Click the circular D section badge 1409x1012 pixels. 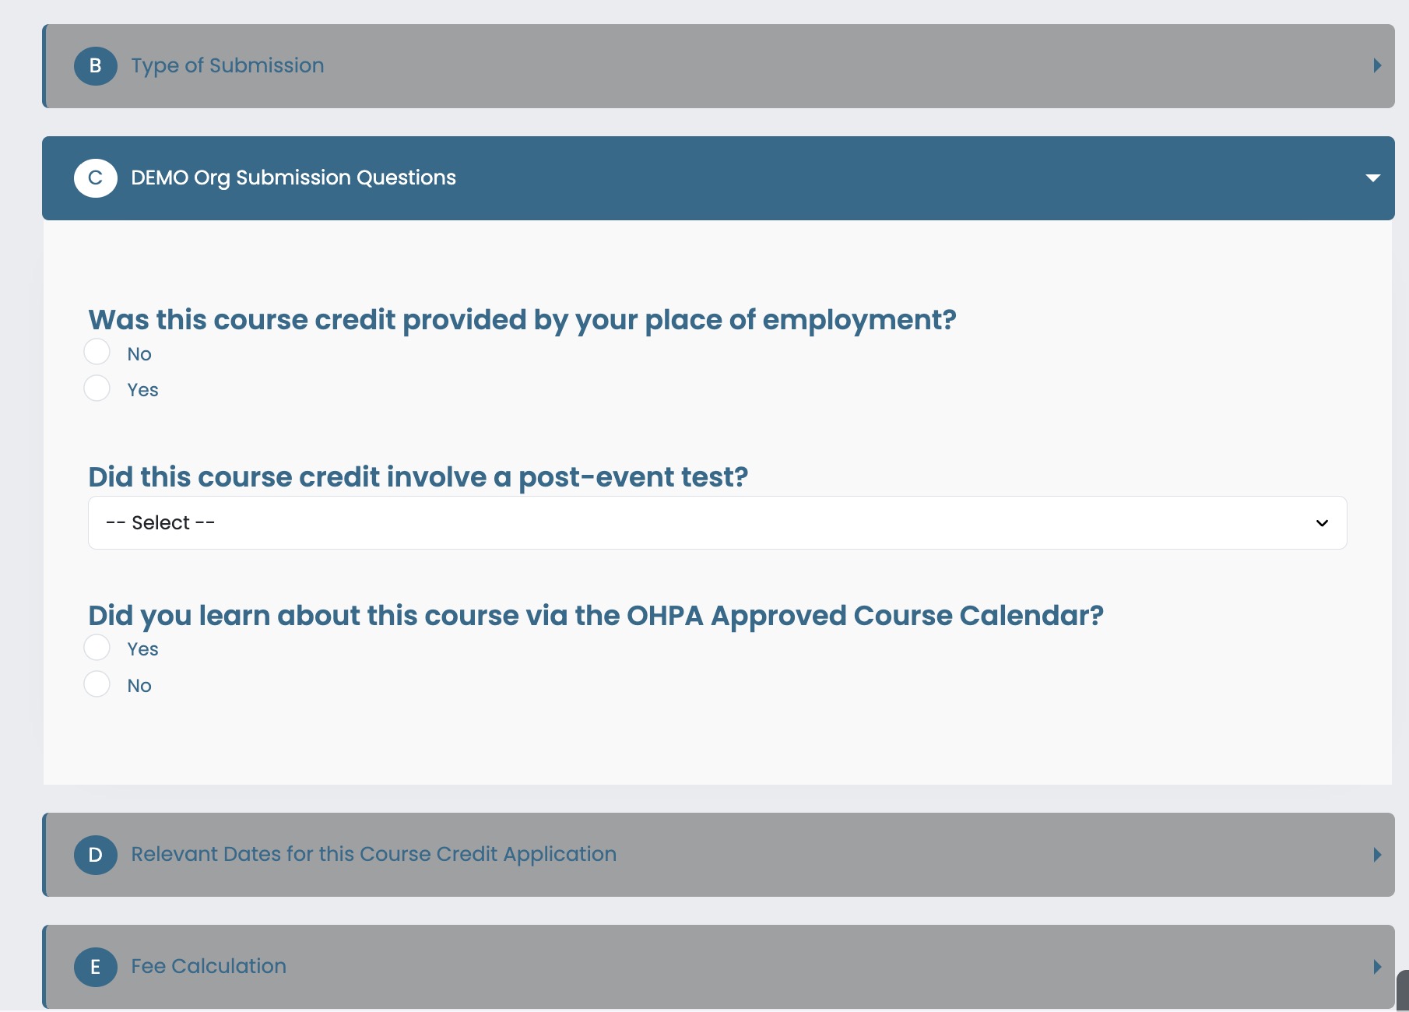pos(95,855)
